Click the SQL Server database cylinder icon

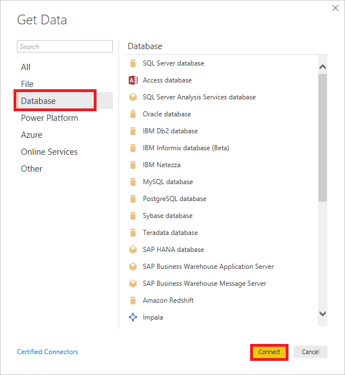(x=133, y=63)
